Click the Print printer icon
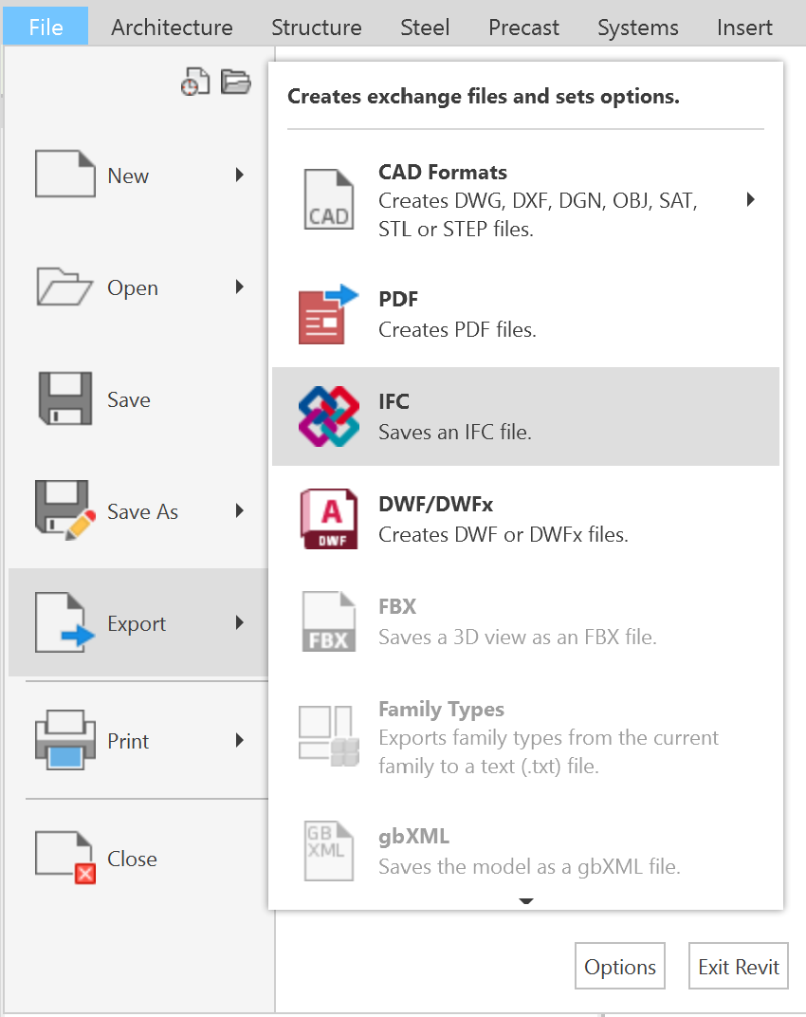This screenshot has width=806, height=1017. coord(64,740)
